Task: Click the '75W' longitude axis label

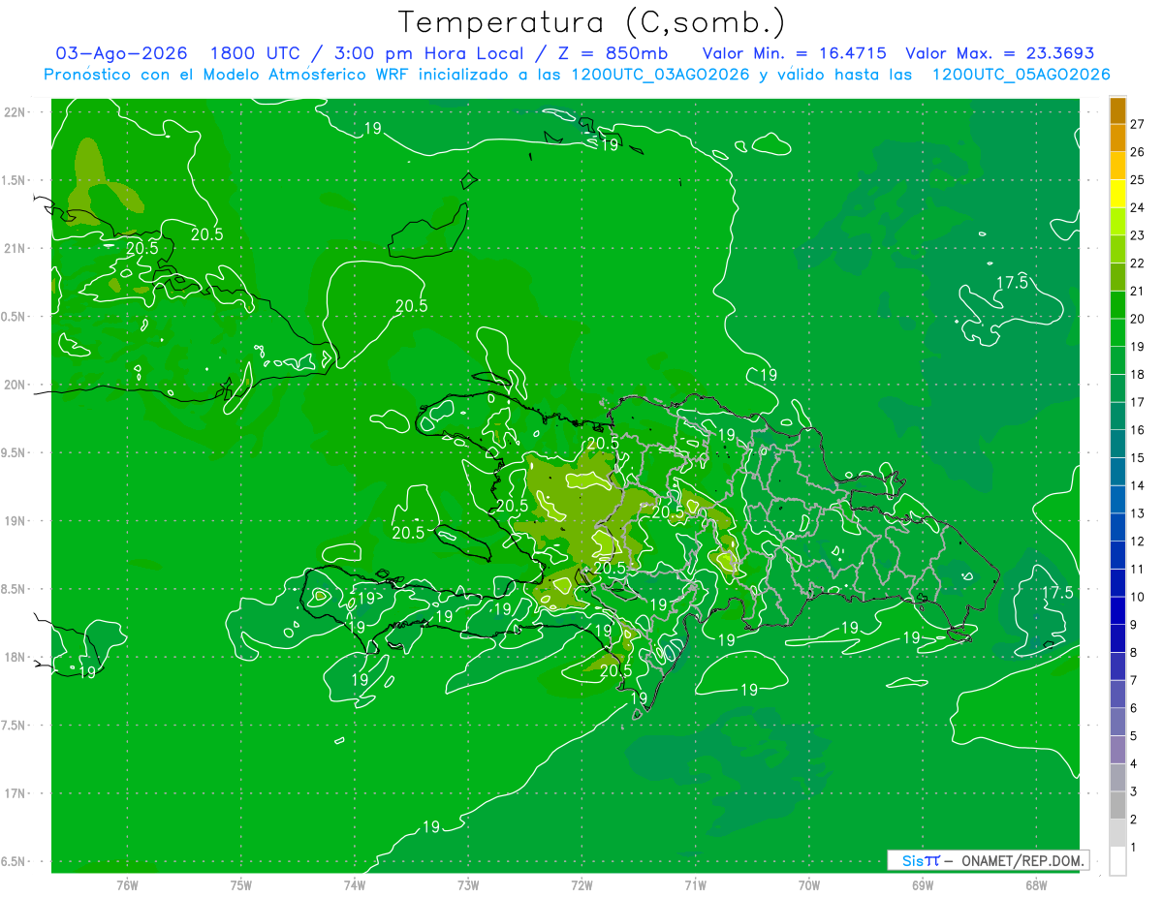Action: click(241, 885)
